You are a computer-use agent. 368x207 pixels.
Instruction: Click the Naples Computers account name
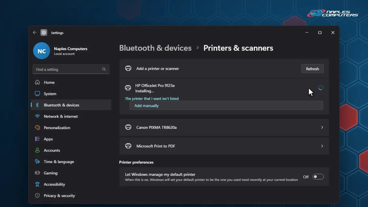(x=71, y=49)
